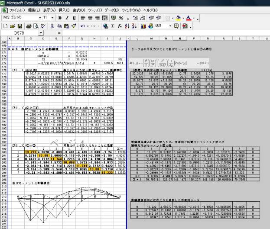Open the 表示(V) menu
The width and height of the screenshot is (270, 229).
(49, 10)
